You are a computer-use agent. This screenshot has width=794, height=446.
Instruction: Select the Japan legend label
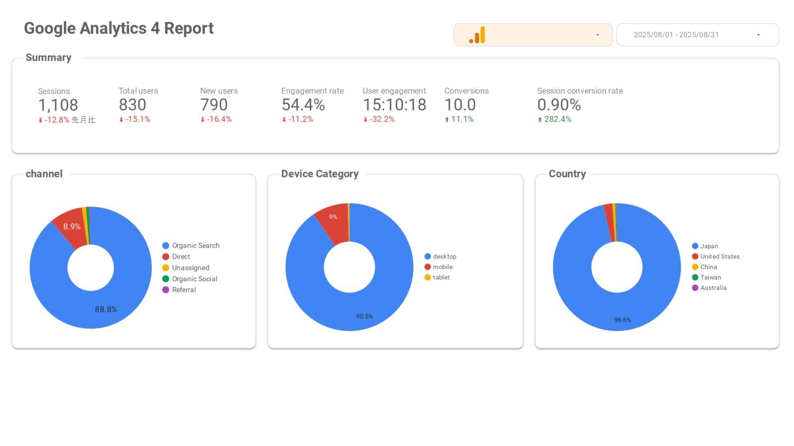pos(709,246)
